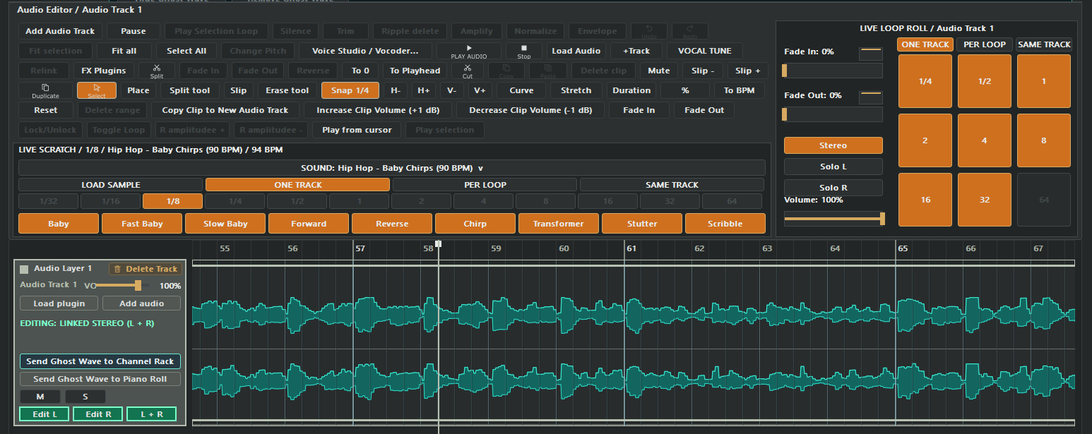Tick the Audio Layer 1 checkbox
Viewport: 1092px width, 434px height.
tap(24, 269)
